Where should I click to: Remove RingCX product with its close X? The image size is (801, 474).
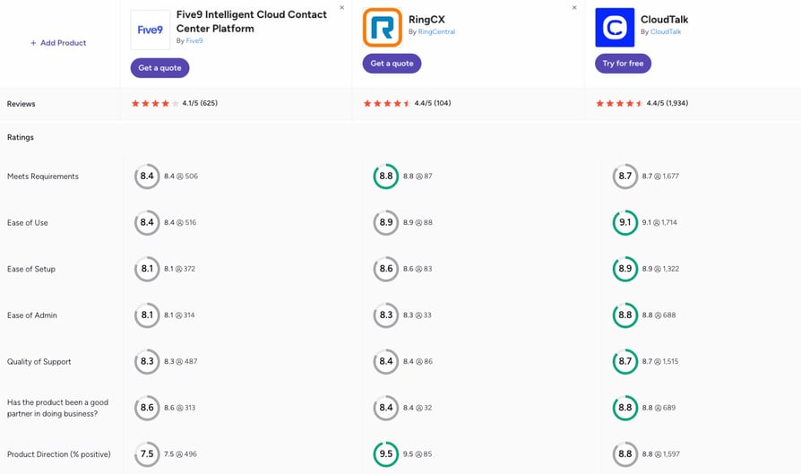[574, 8]
